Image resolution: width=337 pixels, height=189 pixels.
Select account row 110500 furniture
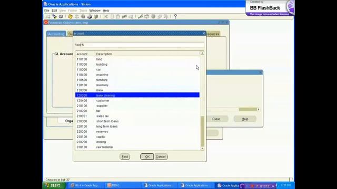(137, 80)
